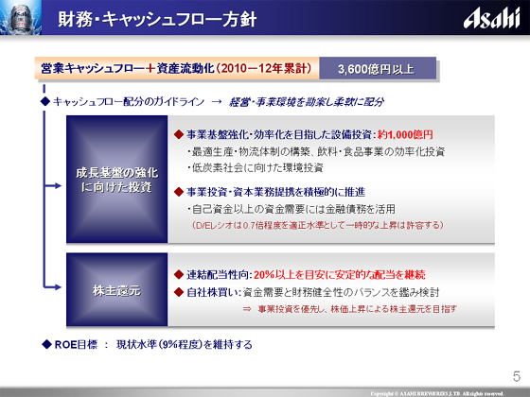This screenshot has height=397, width=530.
Task: Click the slide title 財務・キャッシュフロー方針
Action: 157,19
